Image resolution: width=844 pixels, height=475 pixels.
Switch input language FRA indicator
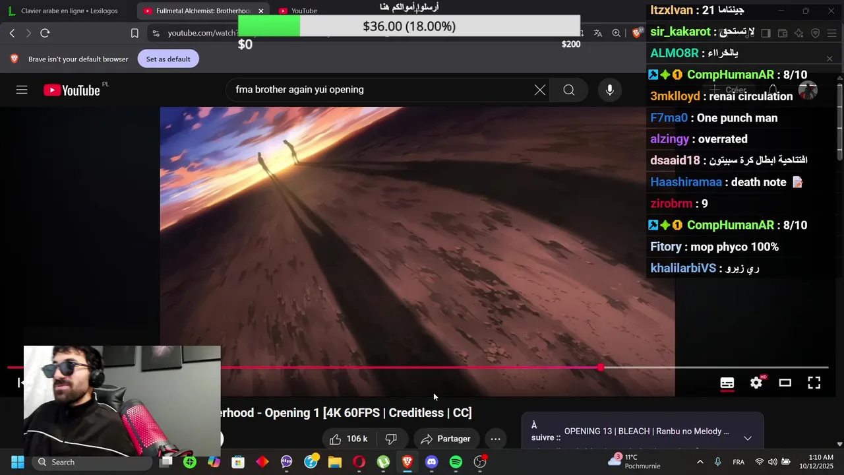738,462
